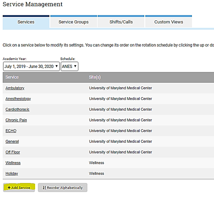214x202 pixels.
Task: Click the site text in the ECHO row
Action: (x=120, y=131)
